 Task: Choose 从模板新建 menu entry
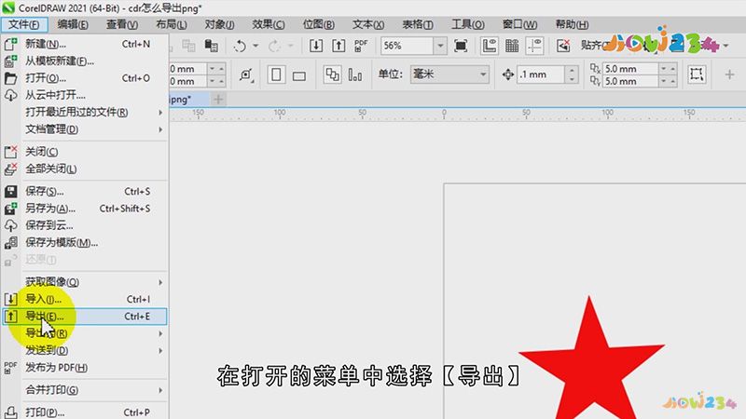pos(85,61)
